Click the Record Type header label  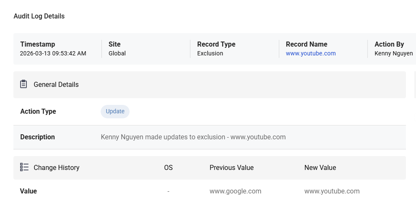pyautogui.click(x=216, y=44)
